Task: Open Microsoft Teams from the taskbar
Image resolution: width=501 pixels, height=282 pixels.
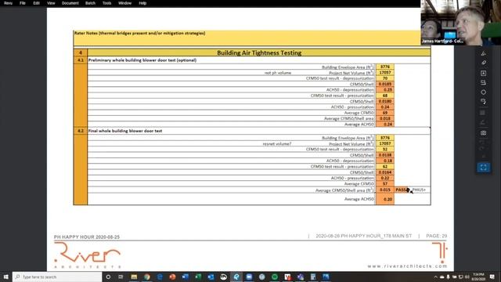Action: [301, 277]
